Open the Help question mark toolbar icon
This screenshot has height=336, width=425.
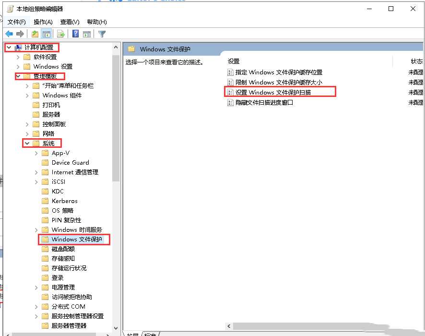pyautogui.click(x=76, y=34)
